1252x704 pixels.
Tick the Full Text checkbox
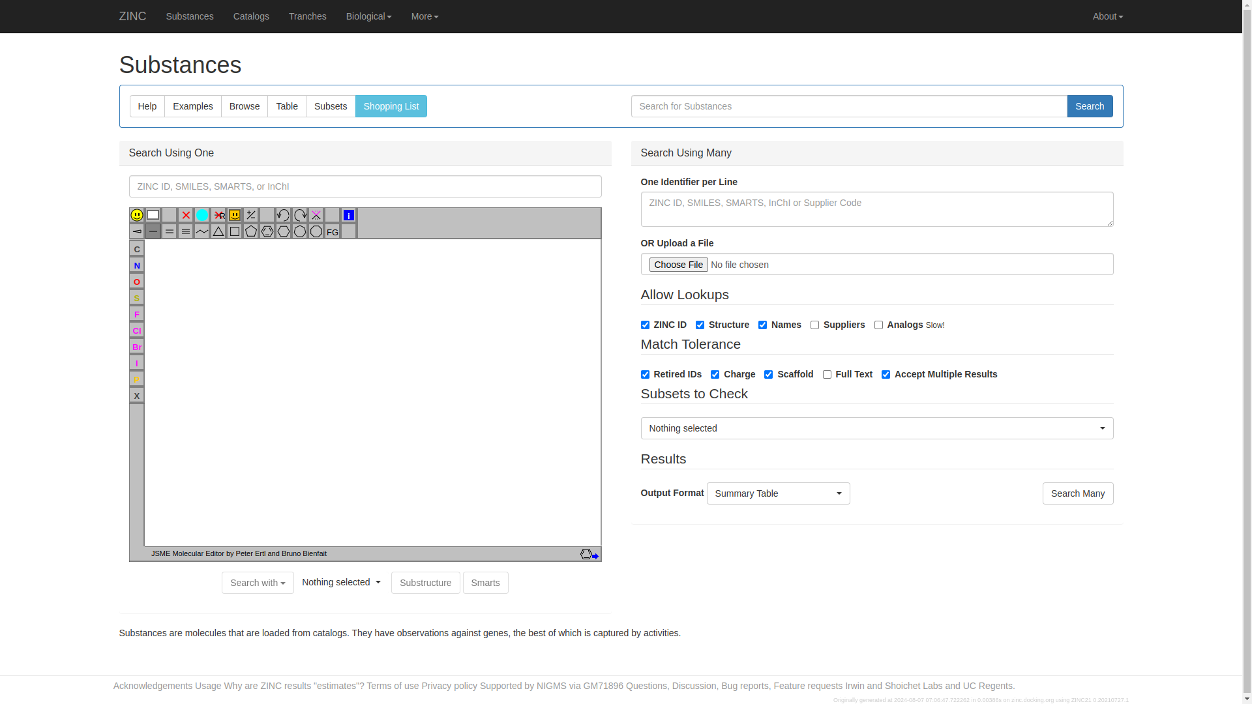[x=827, y=374]
